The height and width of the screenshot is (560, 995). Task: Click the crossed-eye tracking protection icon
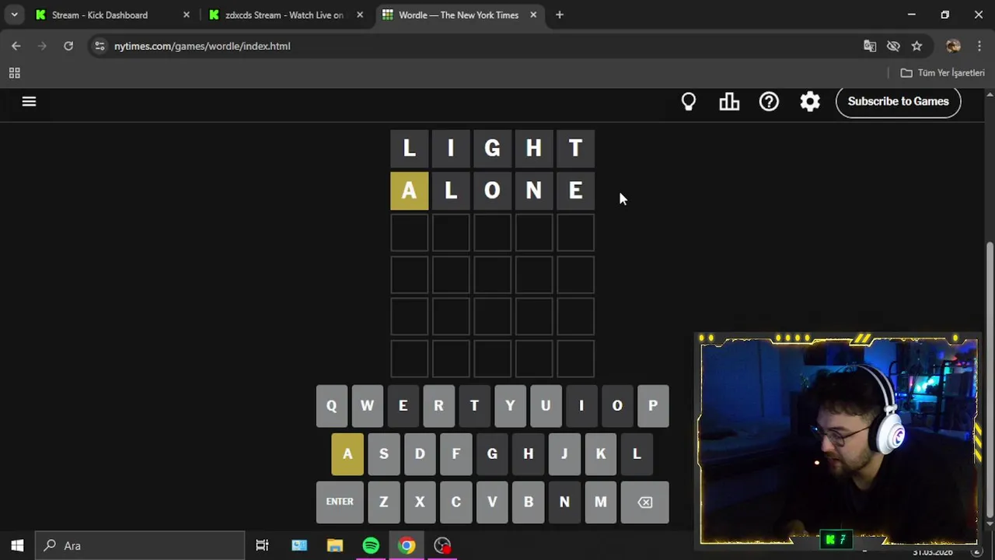coord(893,46)
